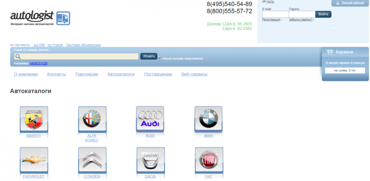Switch search mode to по Frame
Screen dimensions: 370x181
coord(55,45)
